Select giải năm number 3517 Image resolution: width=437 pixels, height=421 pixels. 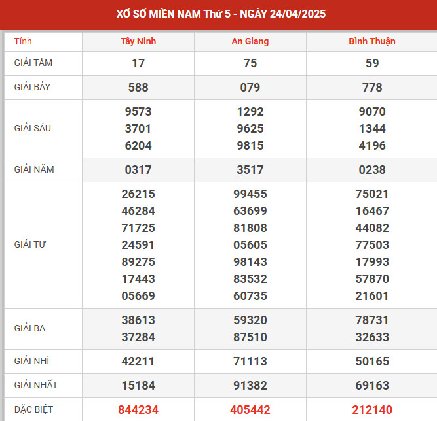tap(250, 170)
